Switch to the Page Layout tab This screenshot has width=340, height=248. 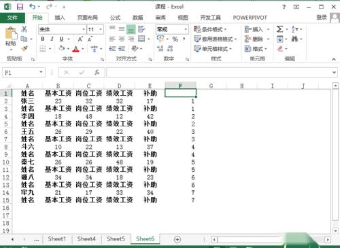[x=88, y=18]
